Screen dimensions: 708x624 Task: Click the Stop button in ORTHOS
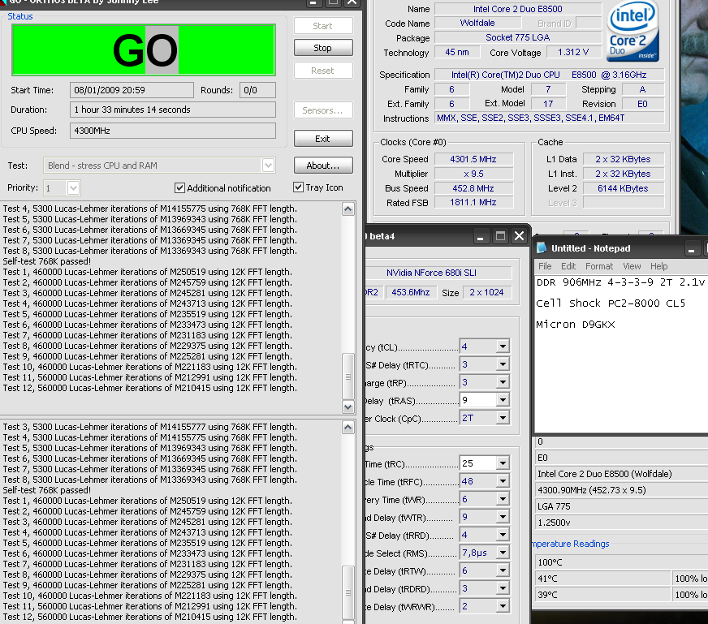pos(323,48)
